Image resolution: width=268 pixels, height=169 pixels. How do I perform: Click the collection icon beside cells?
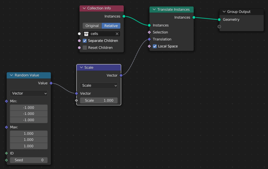click(86, 34)
